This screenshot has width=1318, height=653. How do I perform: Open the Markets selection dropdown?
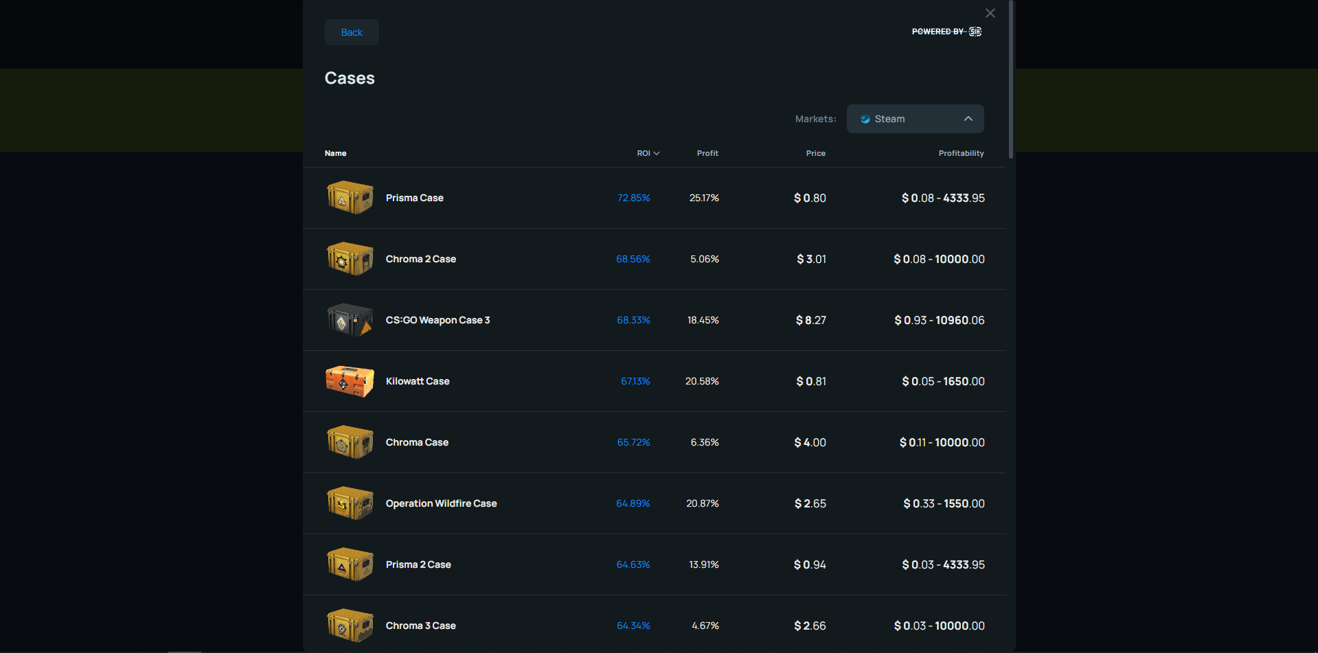pyautogui.click(x=915, y=119)
